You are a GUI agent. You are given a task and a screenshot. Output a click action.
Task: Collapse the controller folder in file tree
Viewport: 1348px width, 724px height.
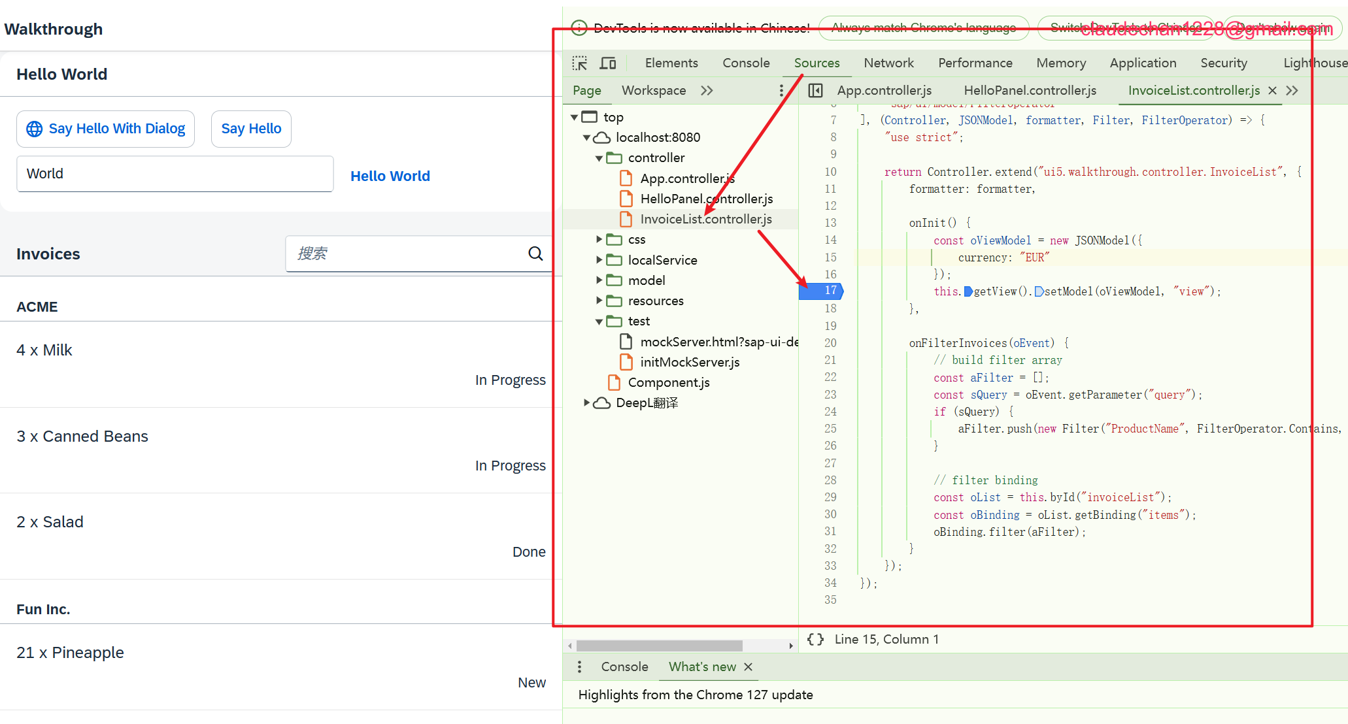tap(599, 158)
